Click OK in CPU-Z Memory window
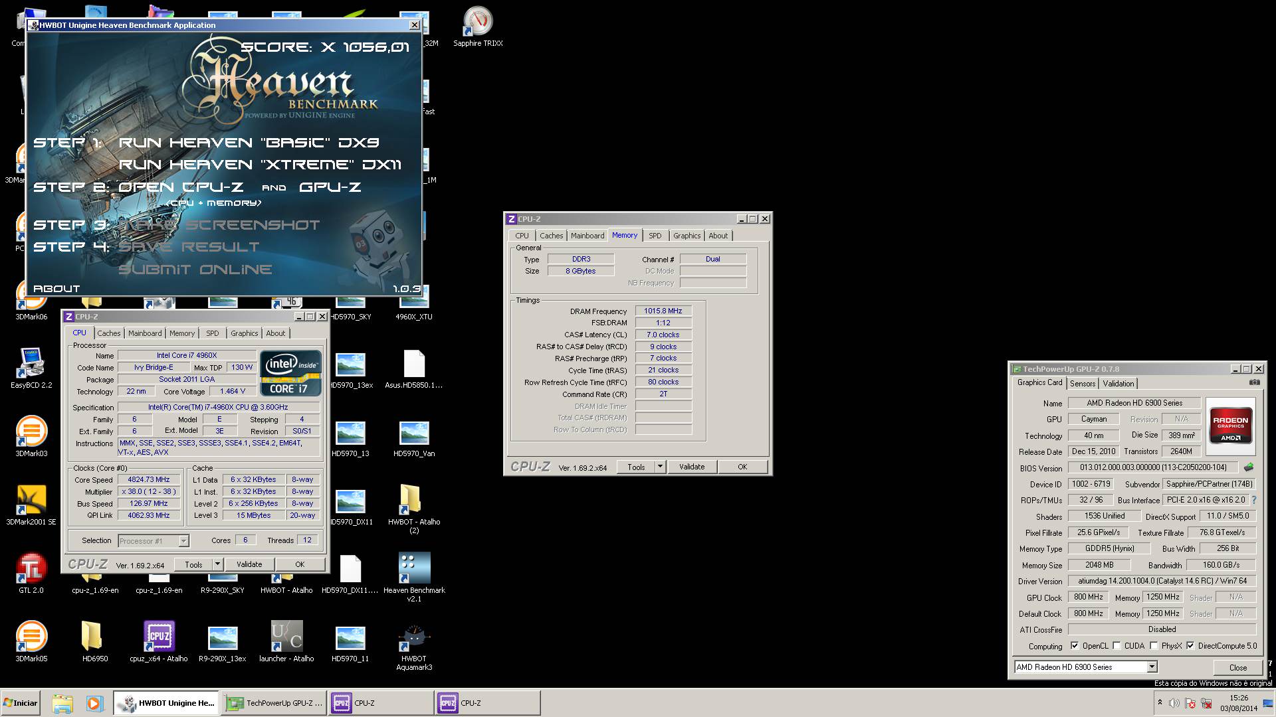 click(x=742, y=467)
